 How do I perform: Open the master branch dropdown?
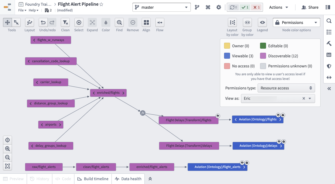coord(162,7)
